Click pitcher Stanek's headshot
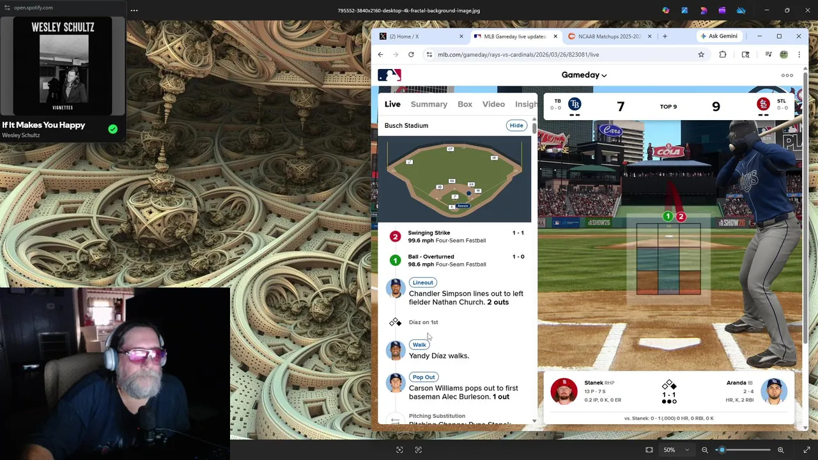 [x=564, y=391]
